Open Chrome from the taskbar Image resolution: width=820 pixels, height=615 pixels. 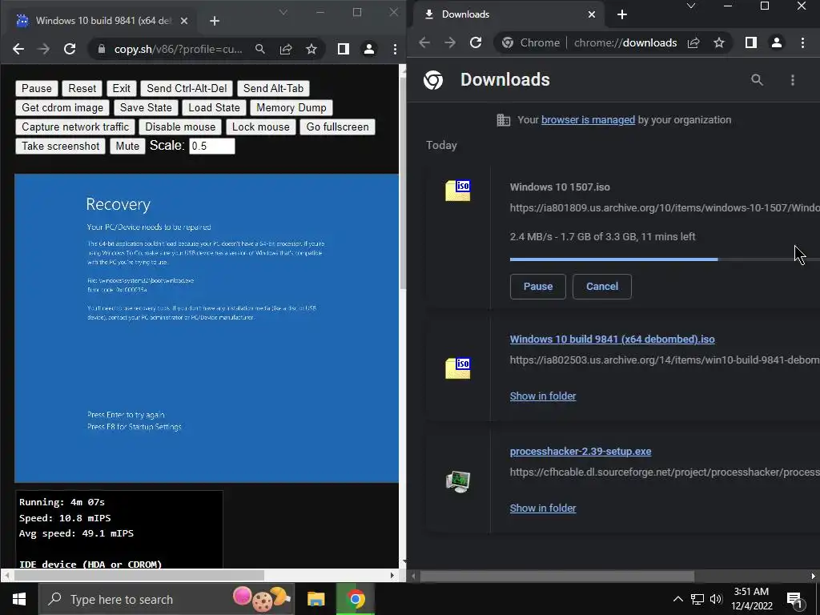(356, 599)
